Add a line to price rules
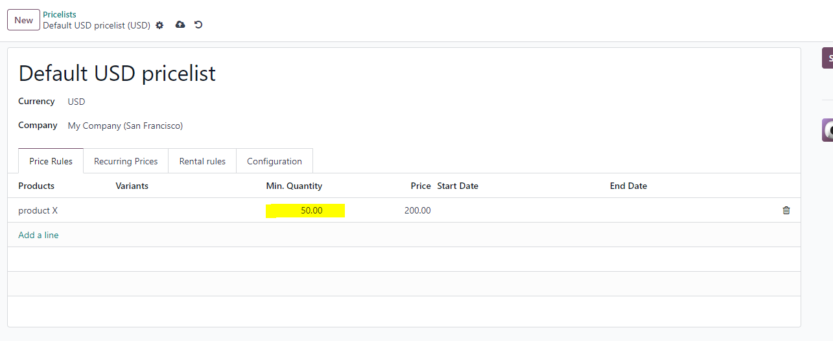The width and height of the screenshot is (833, 341). point(38,235)
